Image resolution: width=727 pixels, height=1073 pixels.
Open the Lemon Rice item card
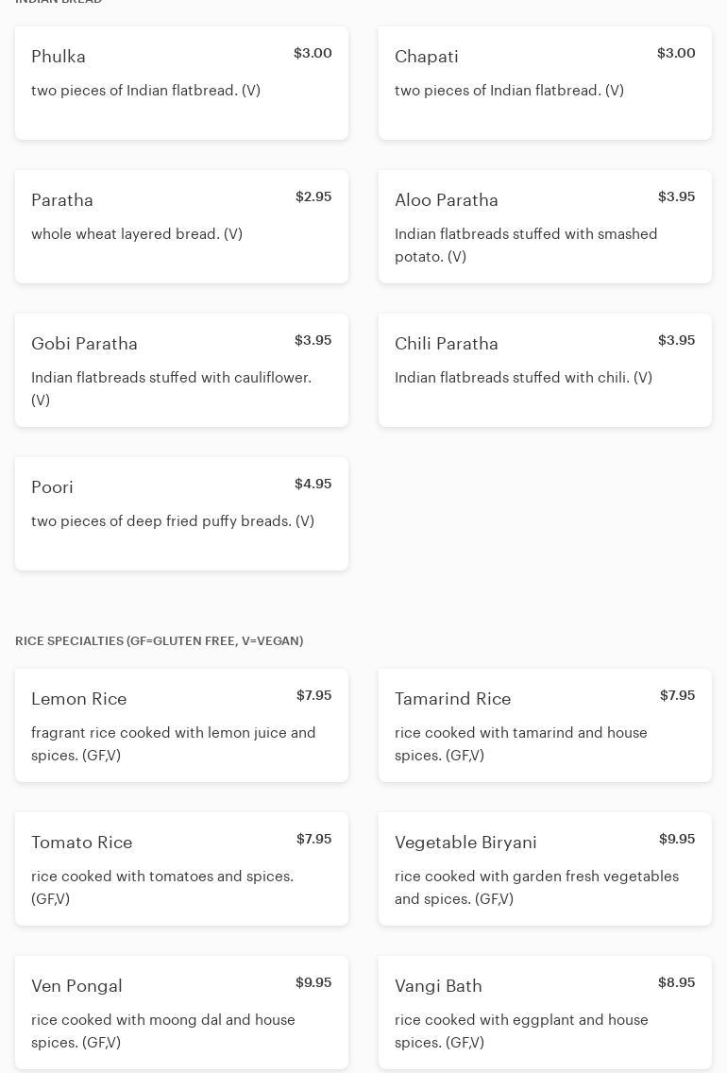181,725
